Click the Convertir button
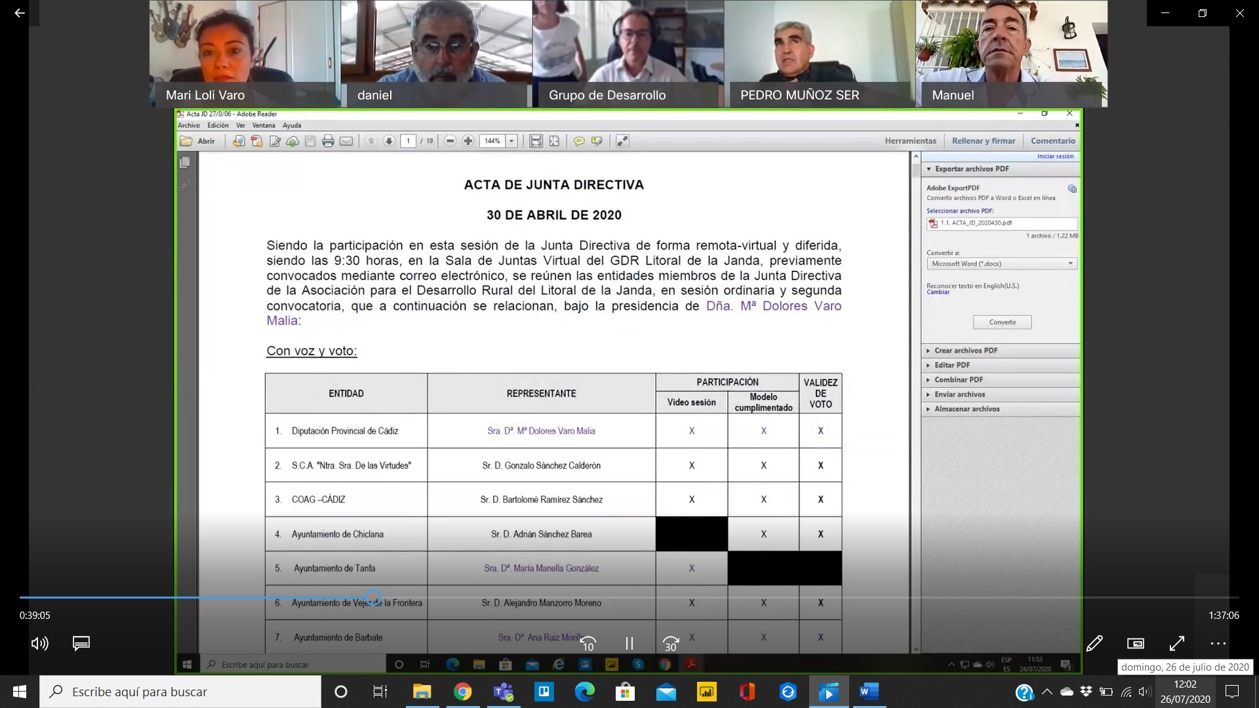The image size is (1259, 708). (1002, 322)
